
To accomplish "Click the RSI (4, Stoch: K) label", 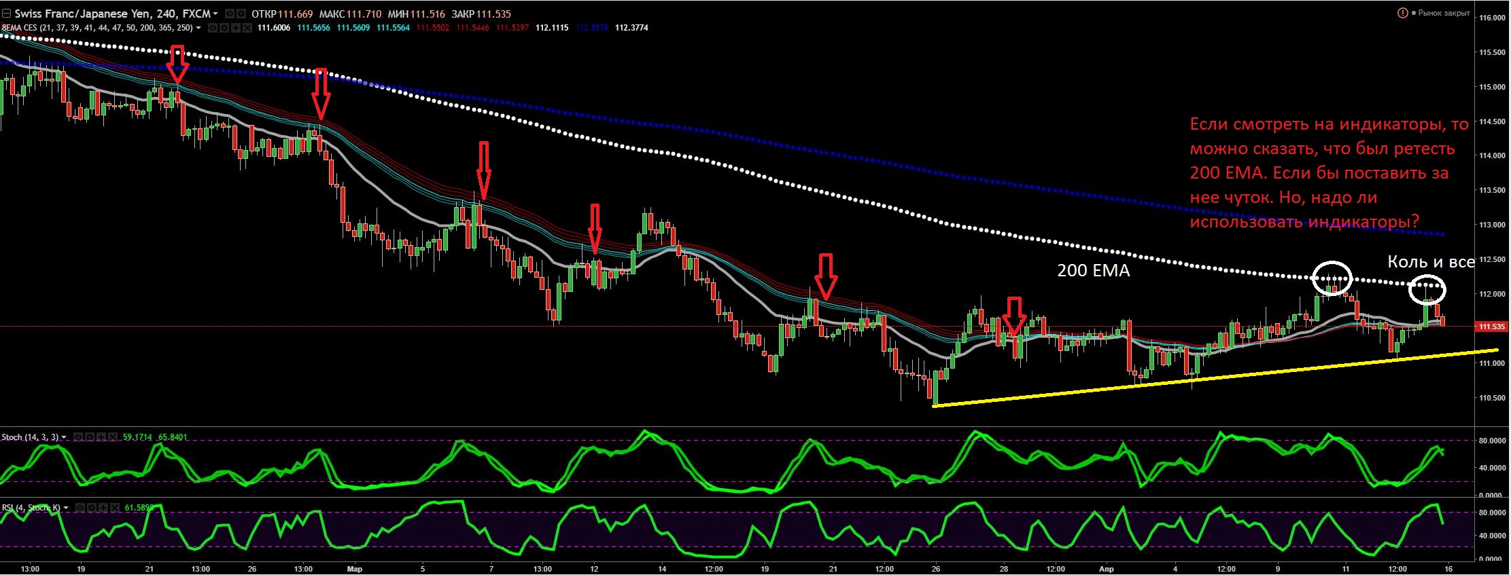I will 31,508.
